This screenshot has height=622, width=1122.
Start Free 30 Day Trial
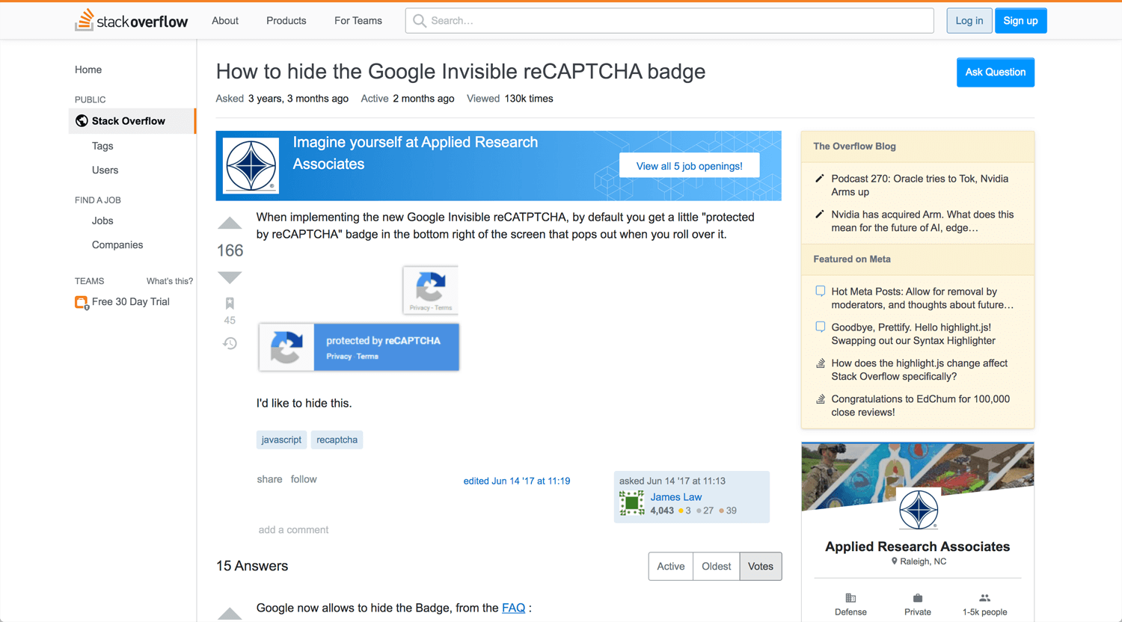tap(131, 302)
